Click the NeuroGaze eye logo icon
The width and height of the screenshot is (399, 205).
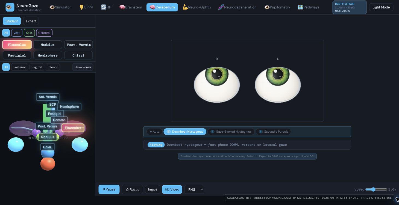click(x=10, y=7)
